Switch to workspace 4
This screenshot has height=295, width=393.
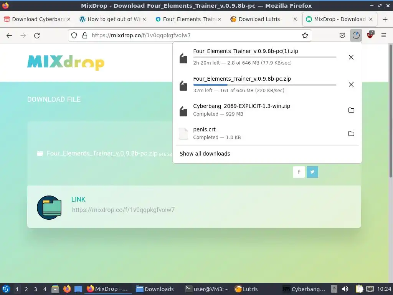coord(45,289)
